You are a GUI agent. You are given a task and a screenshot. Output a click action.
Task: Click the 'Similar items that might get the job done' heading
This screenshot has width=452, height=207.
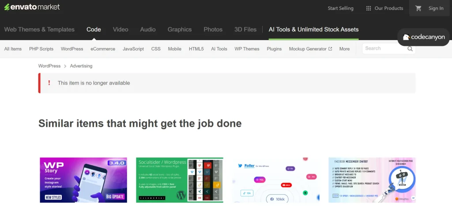pos(140,123)
